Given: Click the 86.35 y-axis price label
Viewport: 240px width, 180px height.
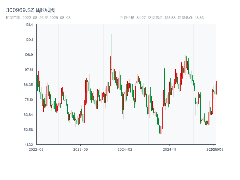Looking at the screenshot, I should (29, 85).
